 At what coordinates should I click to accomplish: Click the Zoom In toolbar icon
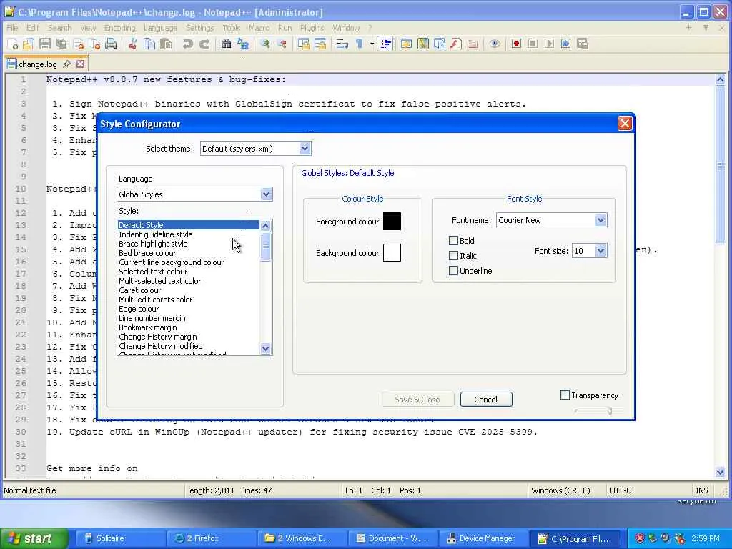click(x=265, y=44)
